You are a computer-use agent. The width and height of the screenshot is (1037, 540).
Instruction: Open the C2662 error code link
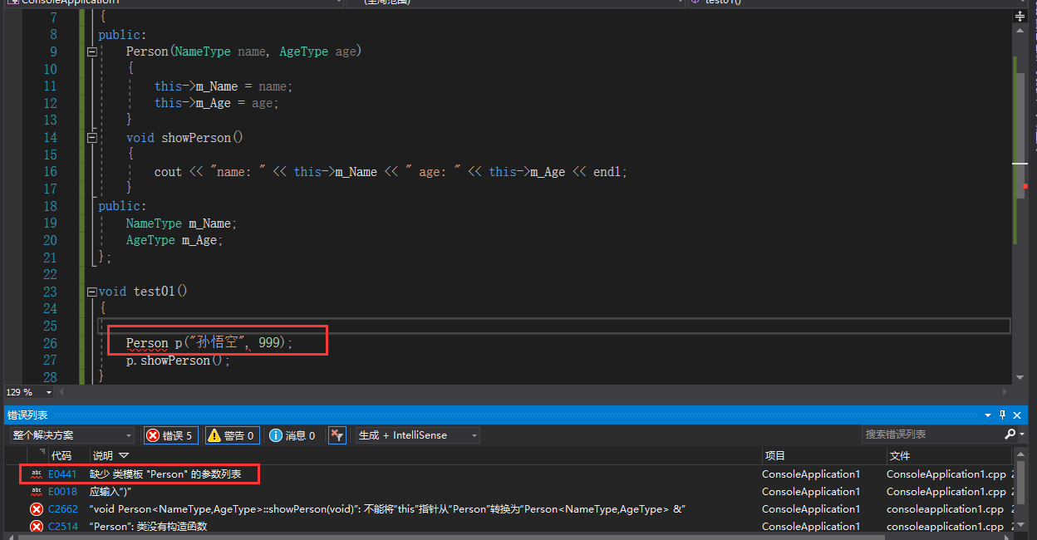coord(63,509)
